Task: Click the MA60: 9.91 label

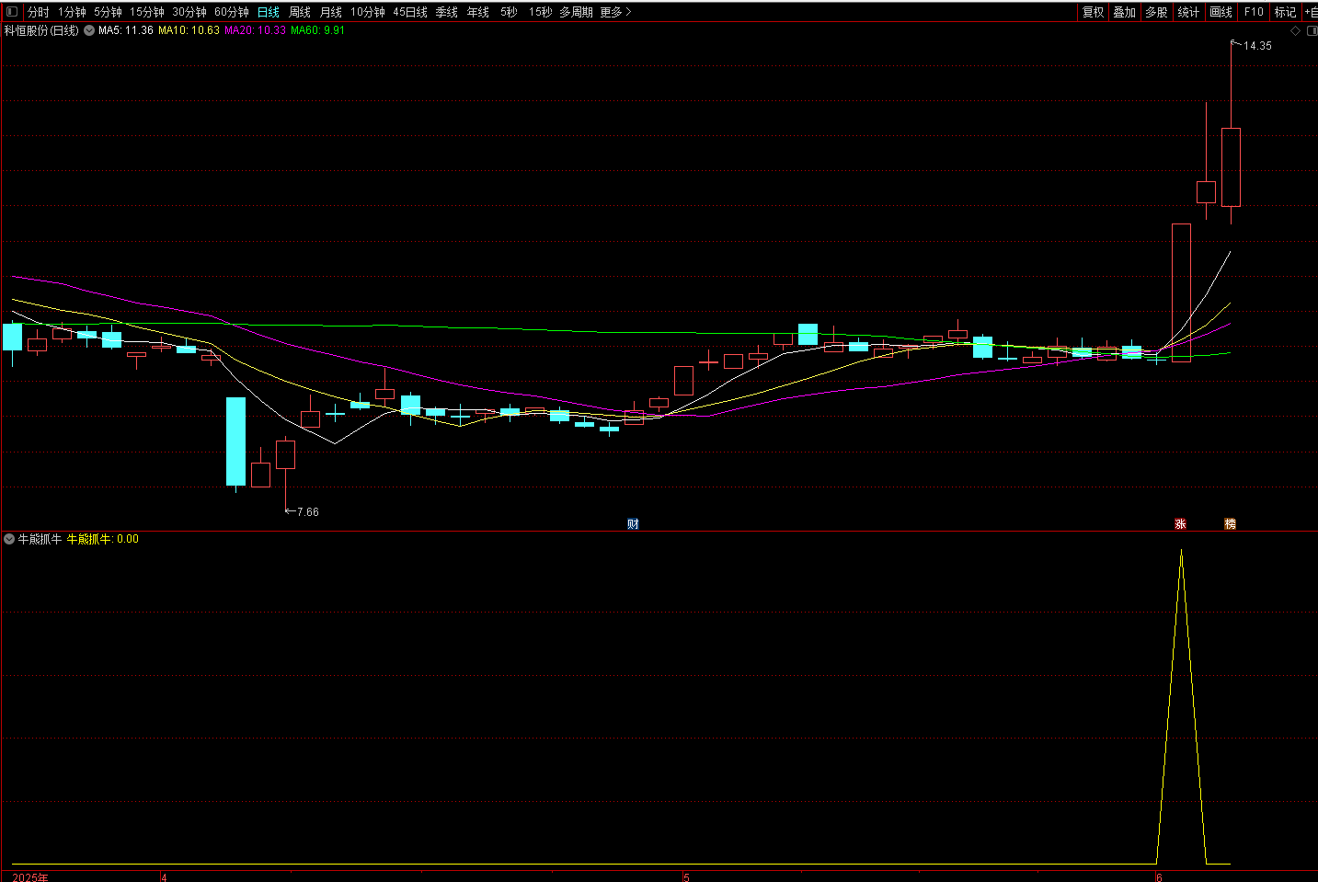Action: click(318, 30)
